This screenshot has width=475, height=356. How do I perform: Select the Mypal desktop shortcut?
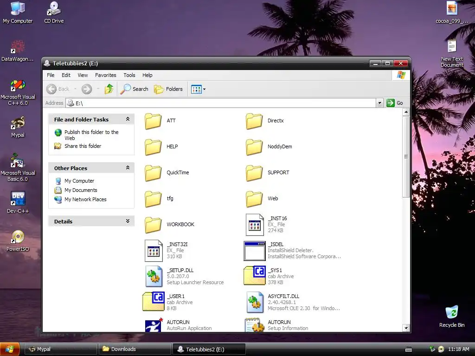click(x=18, y=127)
